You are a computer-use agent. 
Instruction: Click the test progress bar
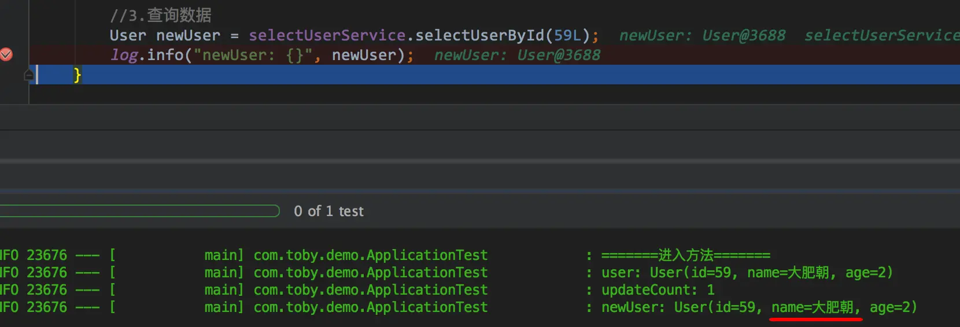(x=139, y=211)
